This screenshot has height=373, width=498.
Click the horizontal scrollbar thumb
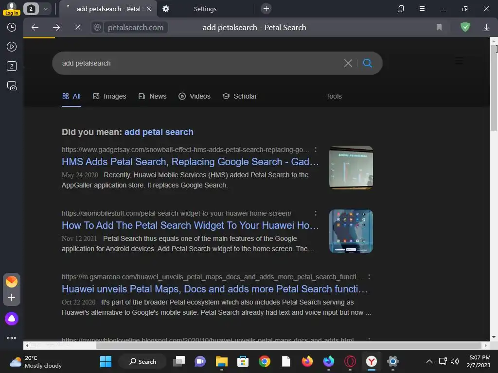click(289, 345)
